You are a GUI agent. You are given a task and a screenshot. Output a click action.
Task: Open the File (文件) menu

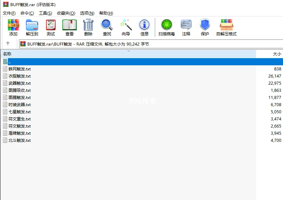click(9, 13)
